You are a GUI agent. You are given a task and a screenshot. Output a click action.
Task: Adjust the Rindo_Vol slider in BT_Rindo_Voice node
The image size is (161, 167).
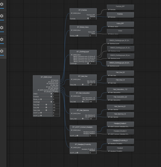[x=83, y=35]
